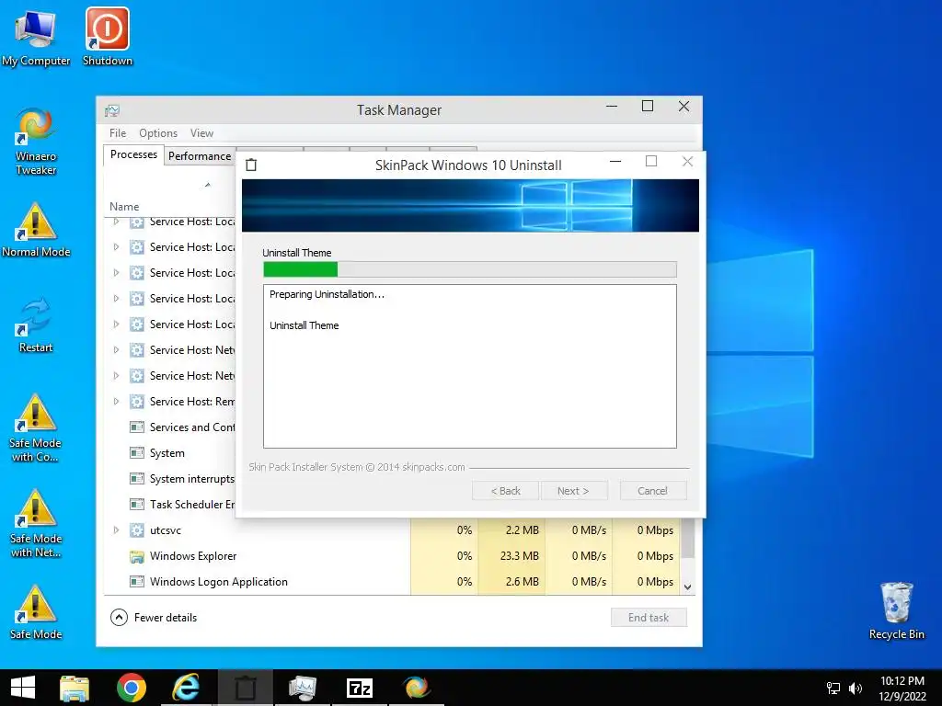Select the Task Scheduler En... process
The height and width of the screenshot is (706, 942).
pos(170,505)
